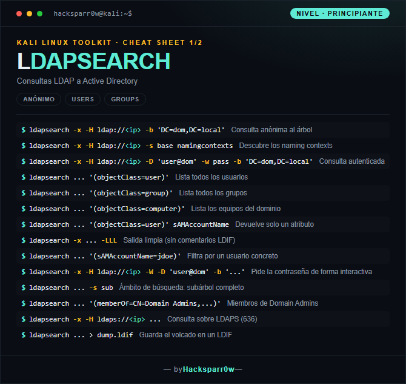Click the LDAPSEARCH title

point(94,61)
